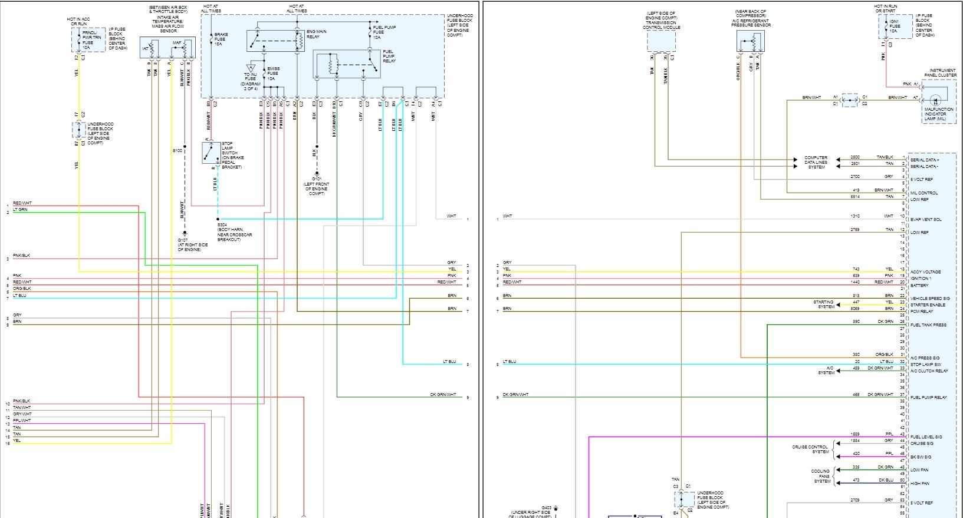Select the "FUEL LEVEL SIG" pin label

tap(926, 437)
